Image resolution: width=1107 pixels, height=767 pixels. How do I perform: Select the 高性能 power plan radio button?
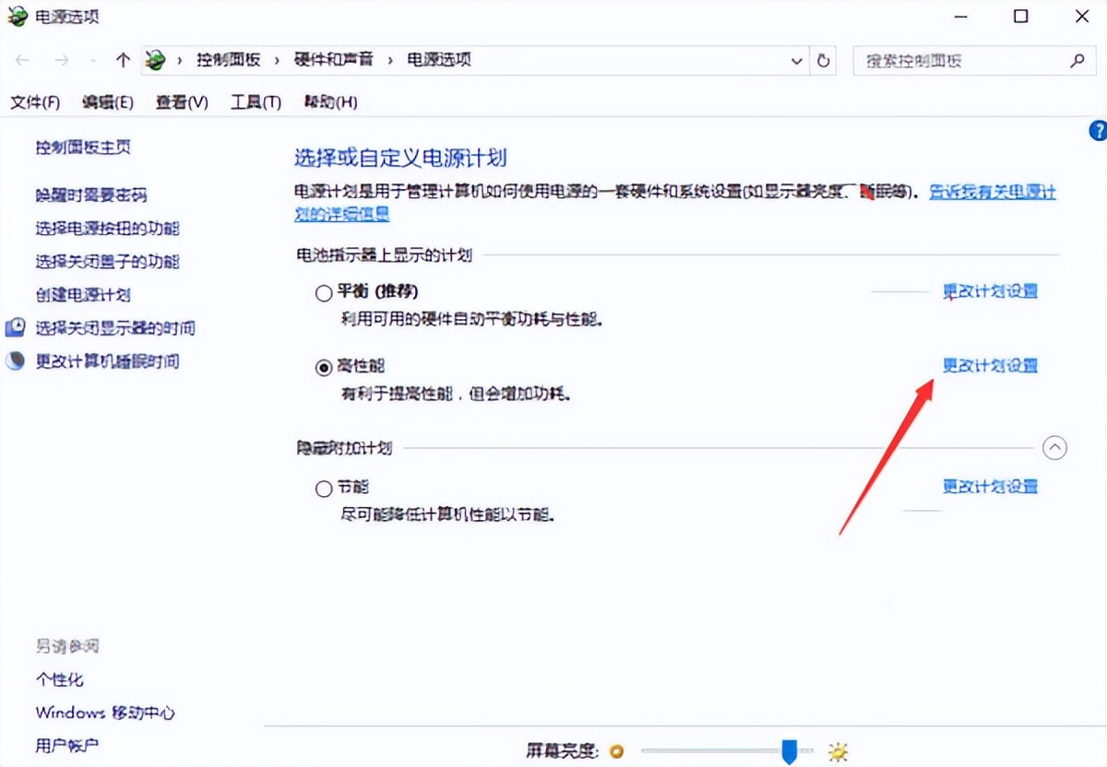tap(324, 366)
